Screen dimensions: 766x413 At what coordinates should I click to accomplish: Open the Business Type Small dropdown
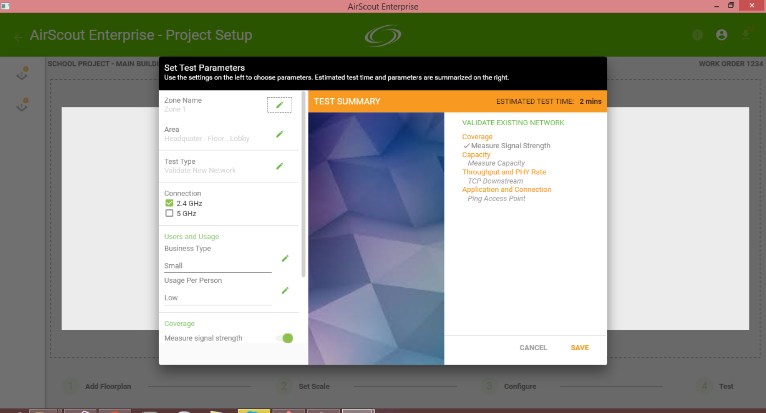(x=218, y=266)
